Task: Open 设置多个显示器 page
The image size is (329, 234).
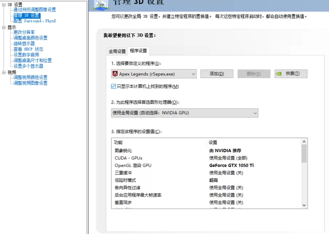Action: 28,66
